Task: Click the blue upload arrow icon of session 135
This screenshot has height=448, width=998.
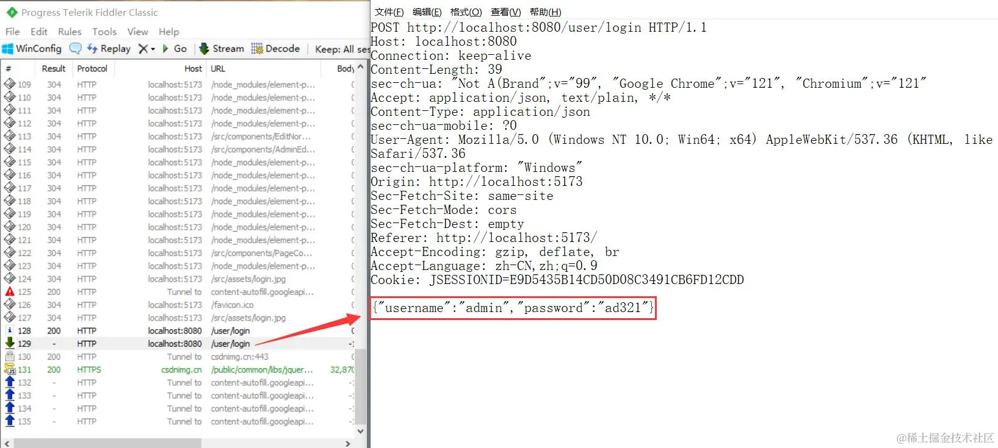Action: [x=10, y=421]
